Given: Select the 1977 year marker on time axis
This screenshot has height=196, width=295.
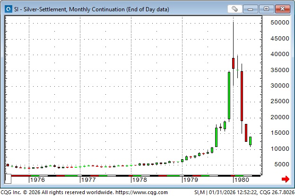Looking at the screenshot, I should point(88,180).
